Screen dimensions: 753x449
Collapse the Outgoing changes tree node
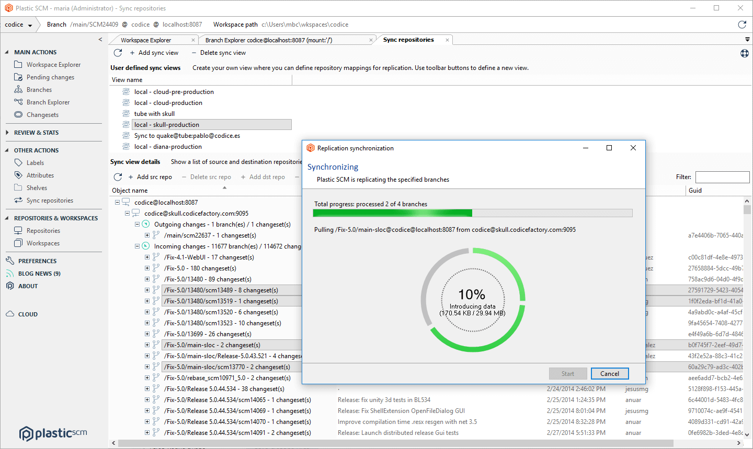137,224
